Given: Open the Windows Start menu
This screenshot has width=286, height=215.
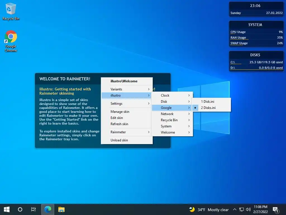Looking at the screenshot, I should coord(7,209).
